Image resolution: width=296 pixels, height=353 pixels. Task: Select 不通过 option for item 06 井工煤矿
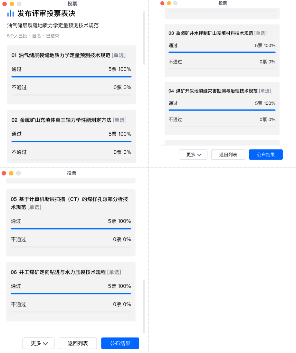click(x=18, y=304)
